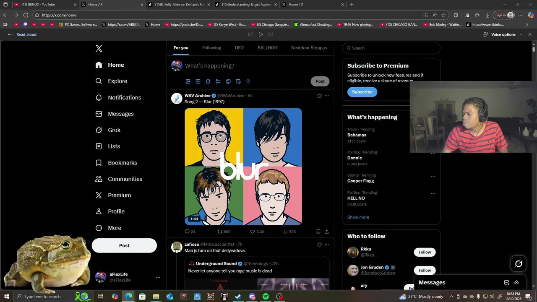Repost the WAV Archive post
Screen dimensions: 537x302
tap(224, 232)
